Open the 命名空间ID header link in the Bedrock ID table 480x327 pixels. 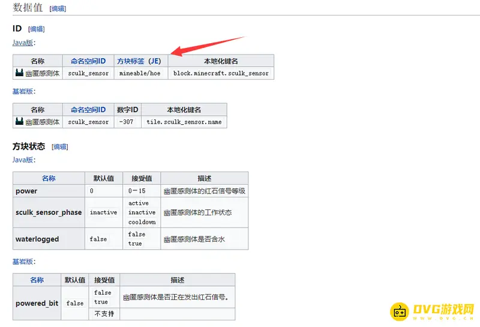pyautogui.click(x=88, y=110)
